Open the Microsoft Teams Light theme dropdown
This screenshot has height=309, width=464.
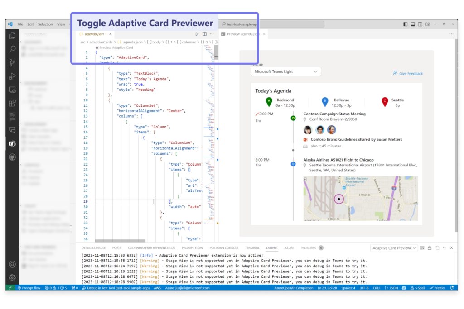286,71
